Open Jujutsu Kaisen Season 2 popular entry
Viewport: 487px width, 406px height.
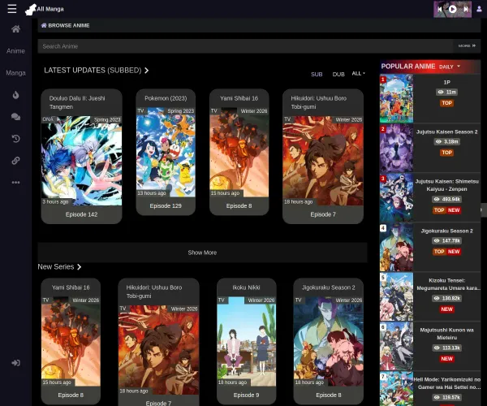[447, 132]
